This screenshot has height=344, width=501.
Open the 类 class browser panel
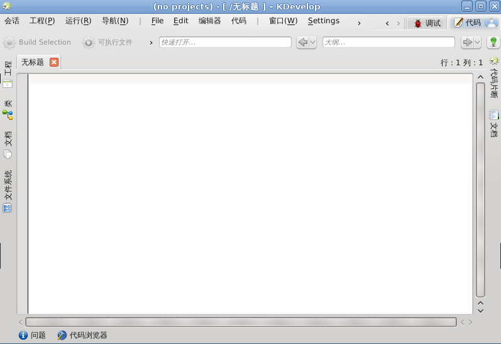pos(8,110)
